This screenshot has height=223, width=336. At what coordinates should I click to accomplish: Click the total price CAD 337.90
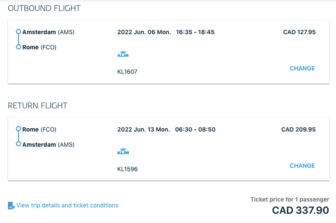301,210
